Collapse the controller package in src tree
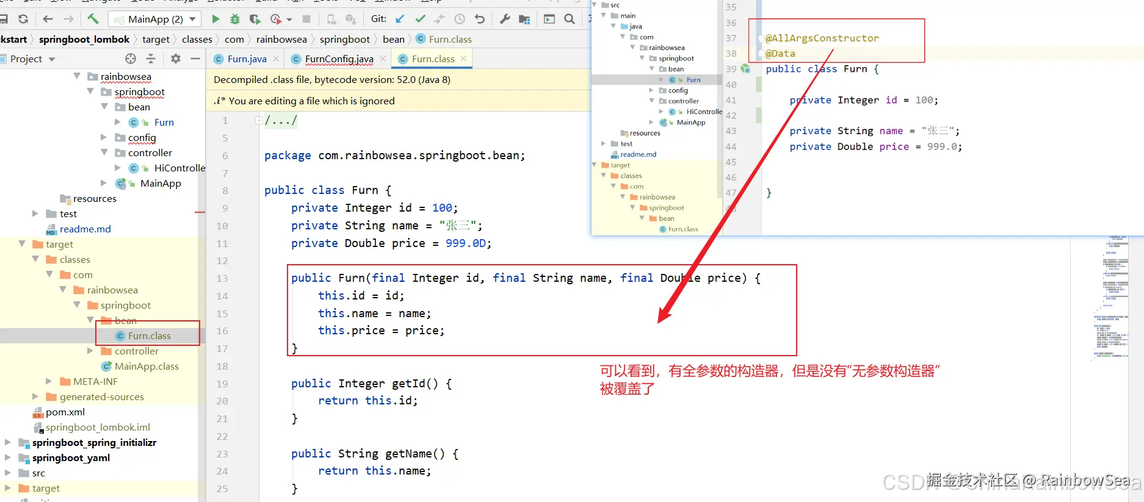Image resolution: width=1144 pixels, height=502 pixels. click(104, 152)
